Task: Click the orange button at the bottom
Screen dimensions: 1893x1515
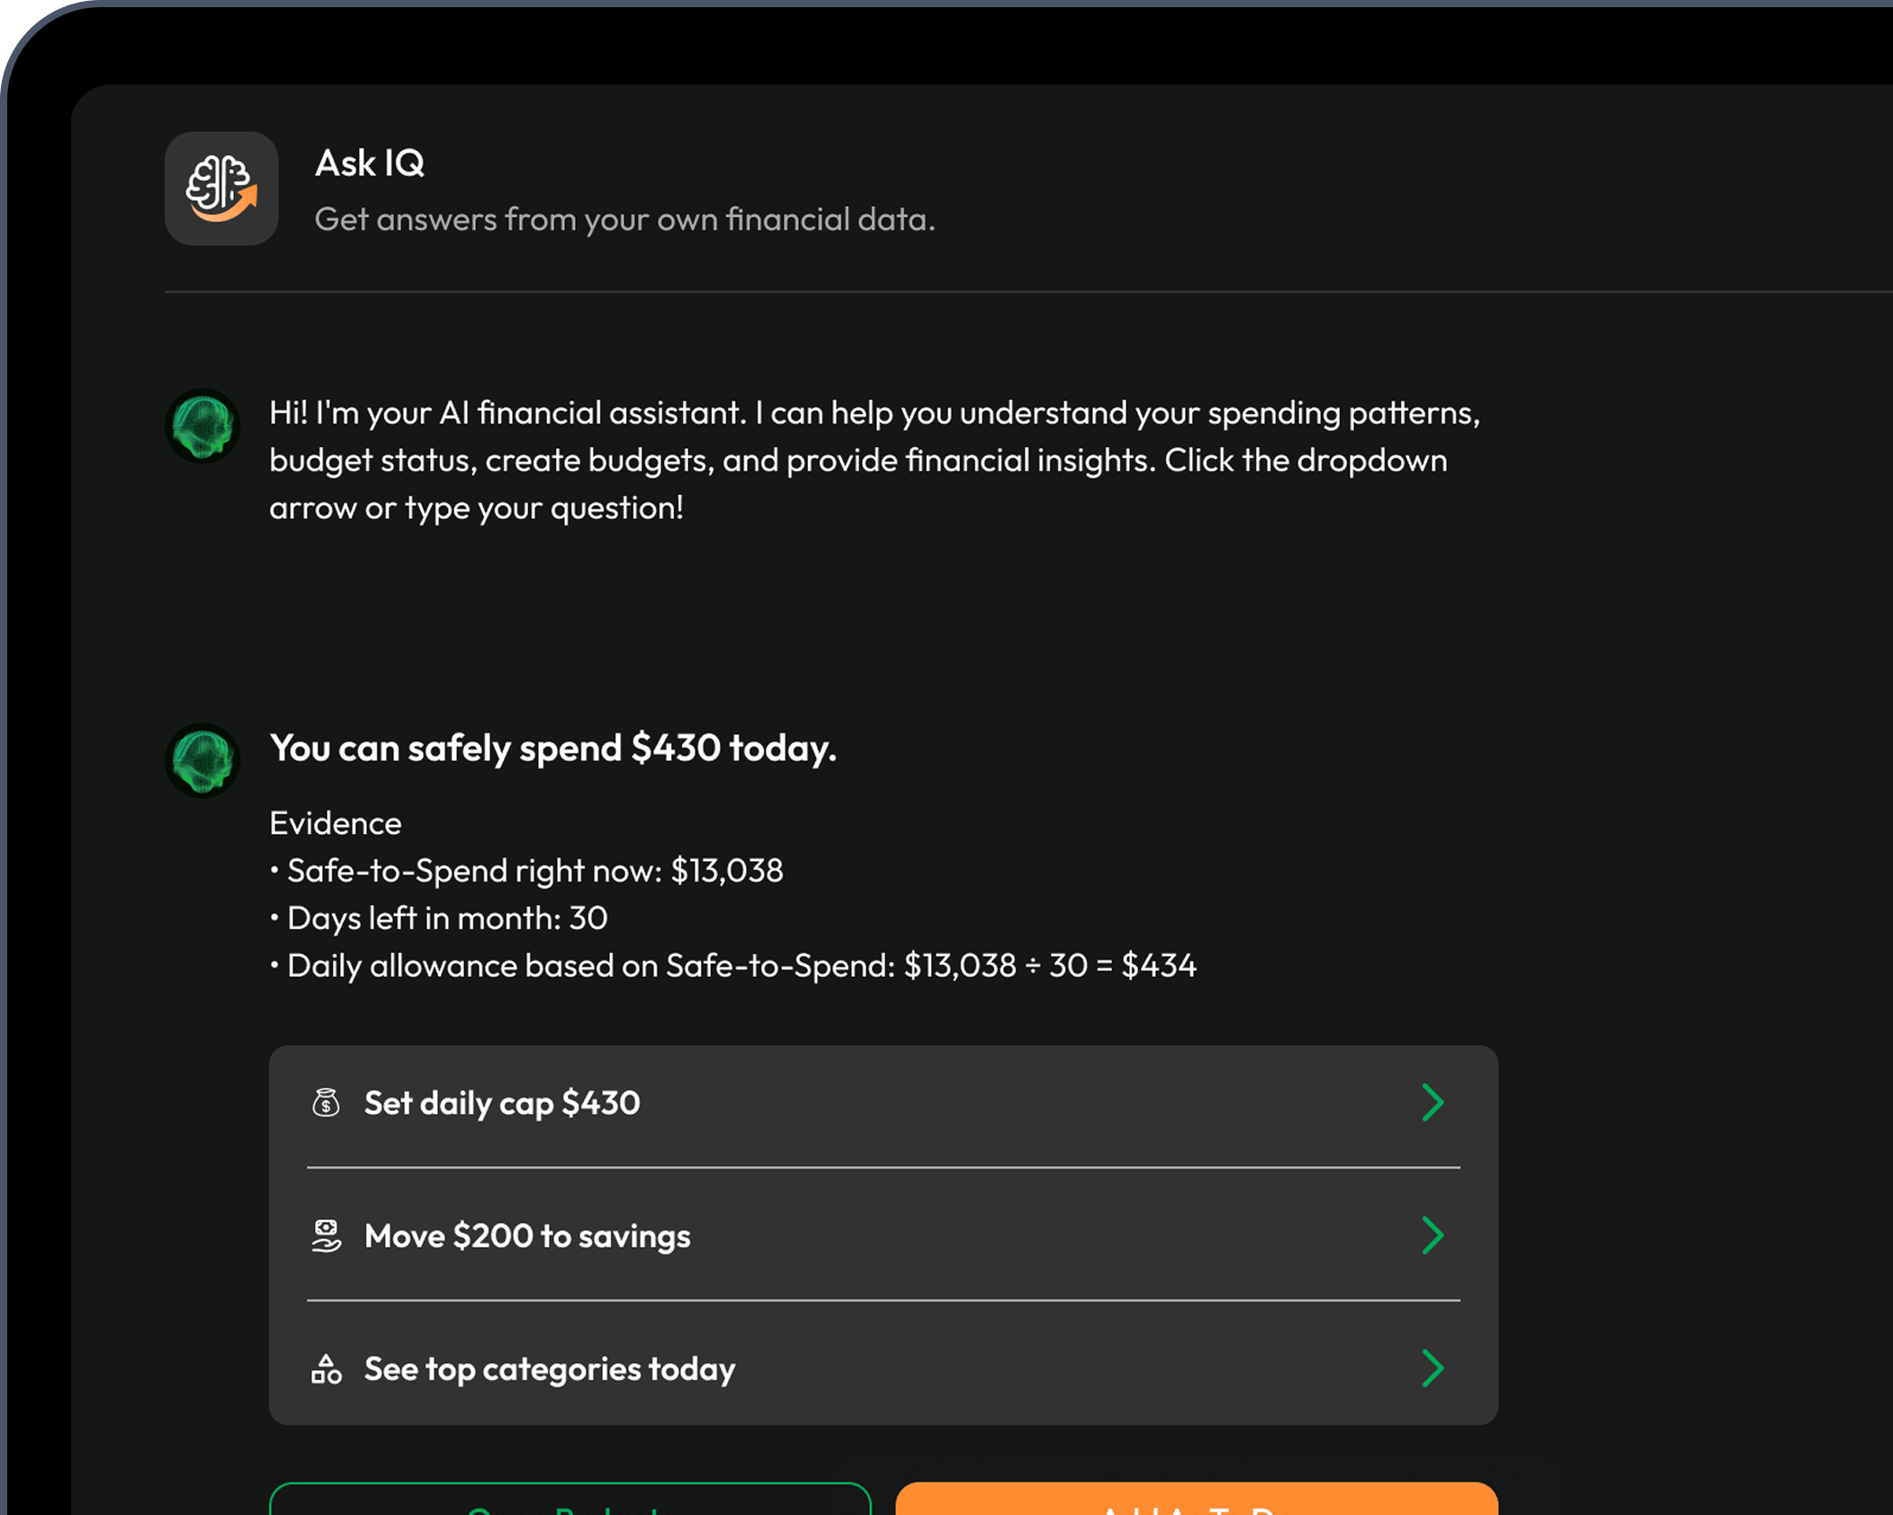Action: coord(1197,1499)
